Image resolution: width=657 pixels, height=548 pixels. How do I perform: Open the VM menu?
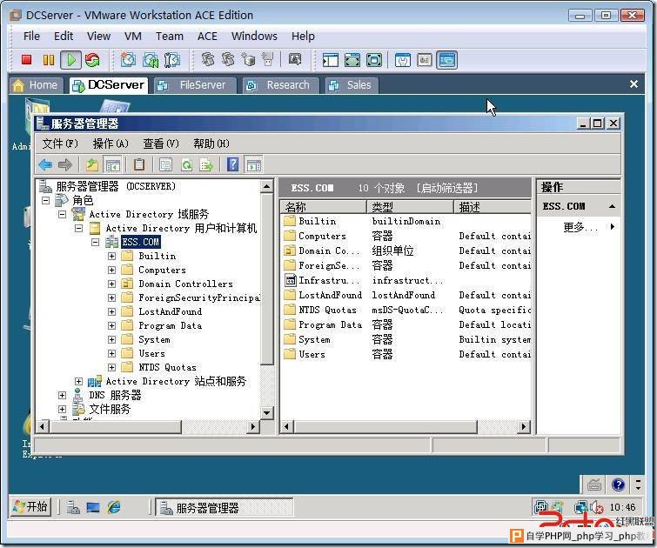click(133, 37)
